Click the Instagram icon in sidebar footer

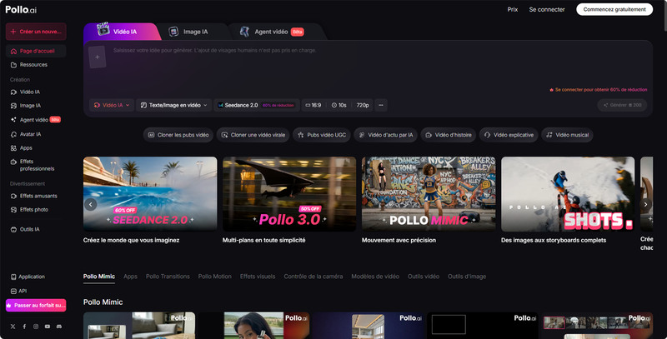[36, 327]
